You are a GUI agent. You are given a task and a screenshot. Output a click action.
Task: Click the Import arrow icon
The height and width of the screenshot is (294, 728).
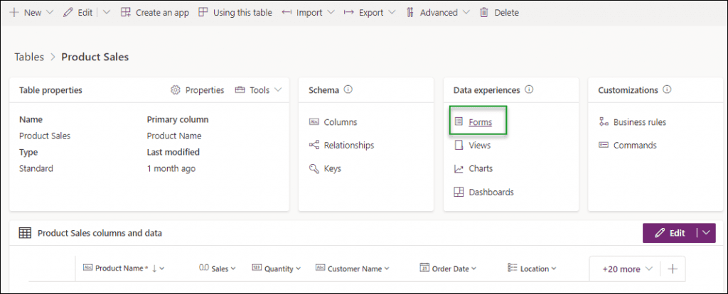click(287, 13)
